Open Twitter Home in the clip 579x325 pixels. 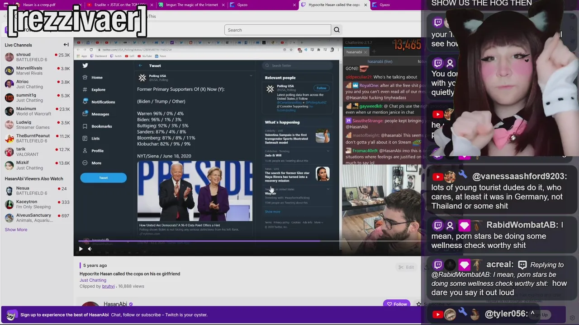click(93, 77)
